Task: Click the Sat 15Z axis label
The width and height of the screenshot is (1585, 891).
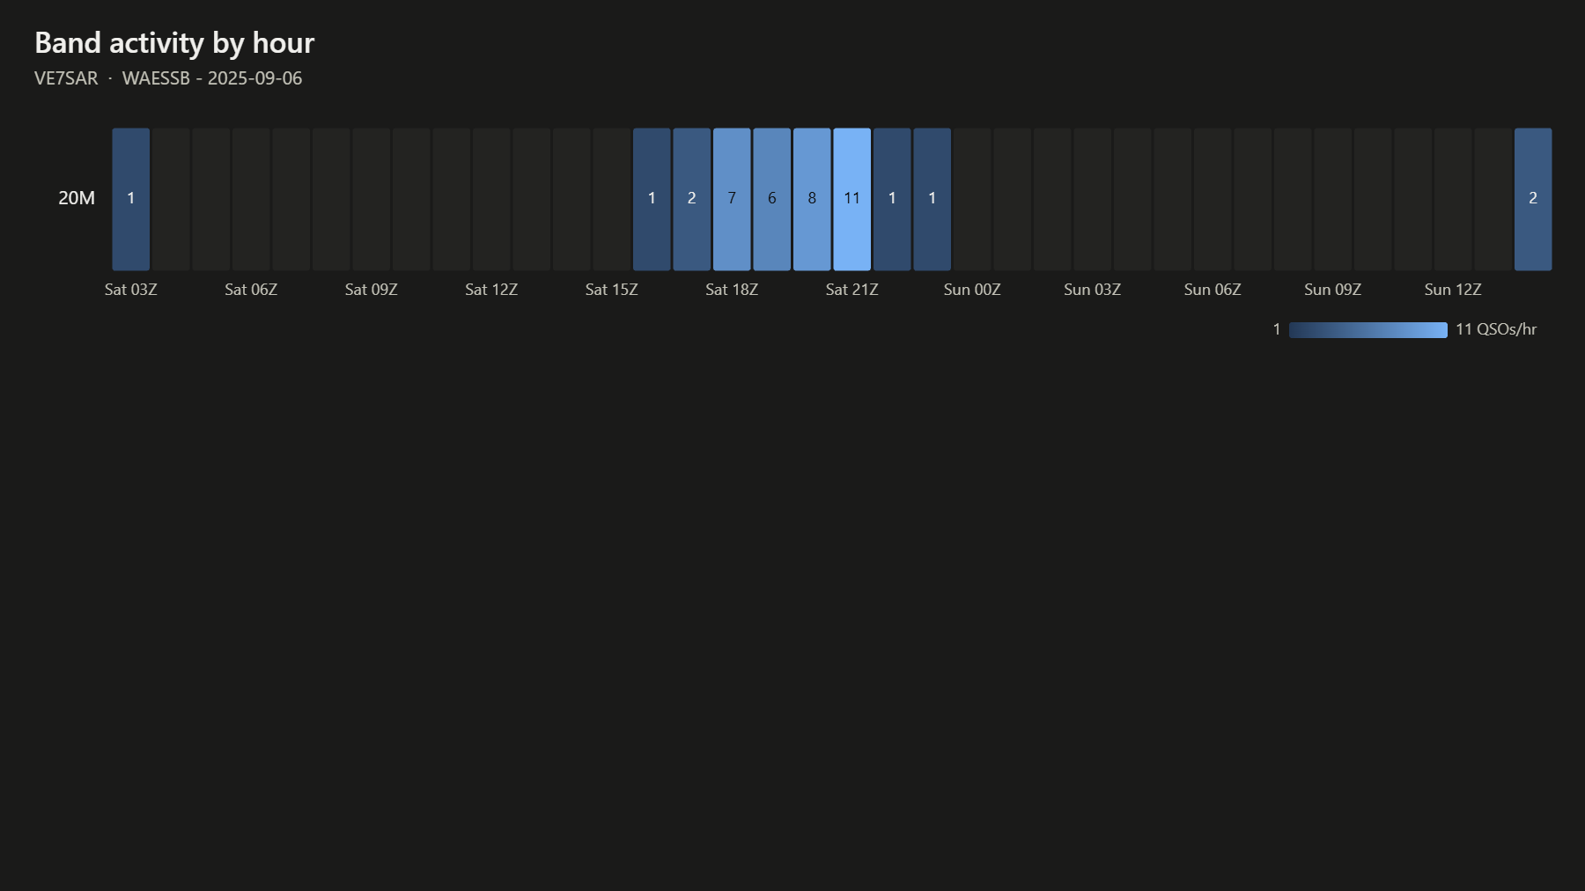Action: (611, 290)
